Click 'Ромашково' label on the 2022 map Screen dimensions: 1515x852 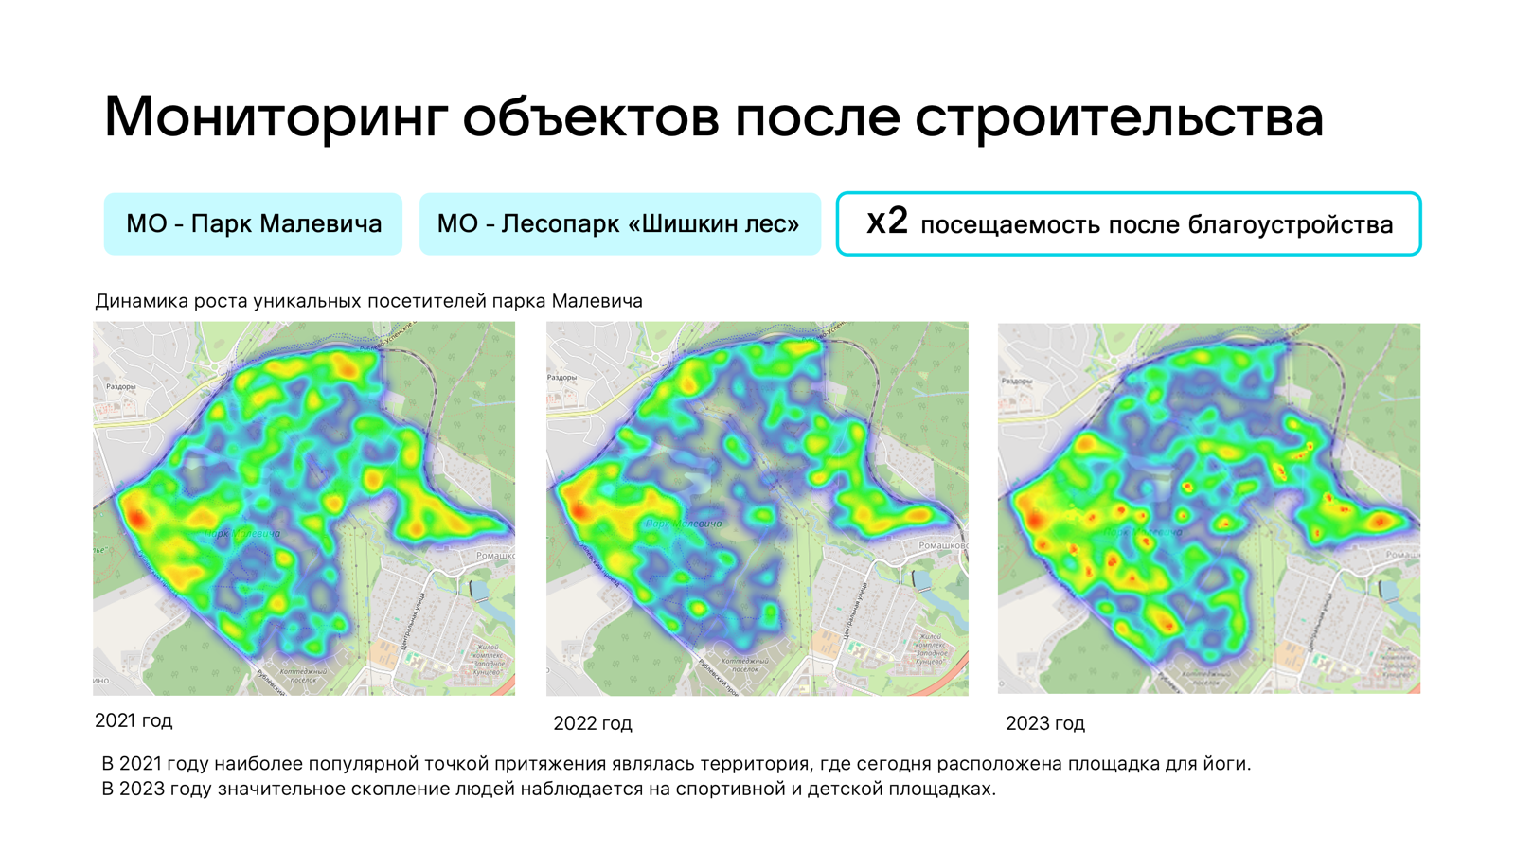pos(943,546)
